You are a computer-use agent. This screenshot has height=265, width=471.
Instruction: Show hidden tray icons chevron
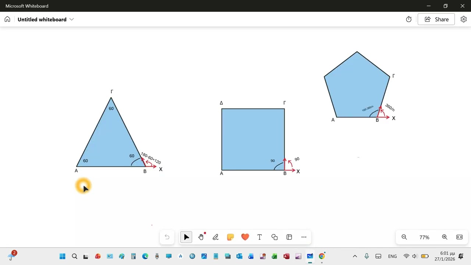[x=355, y=256]
